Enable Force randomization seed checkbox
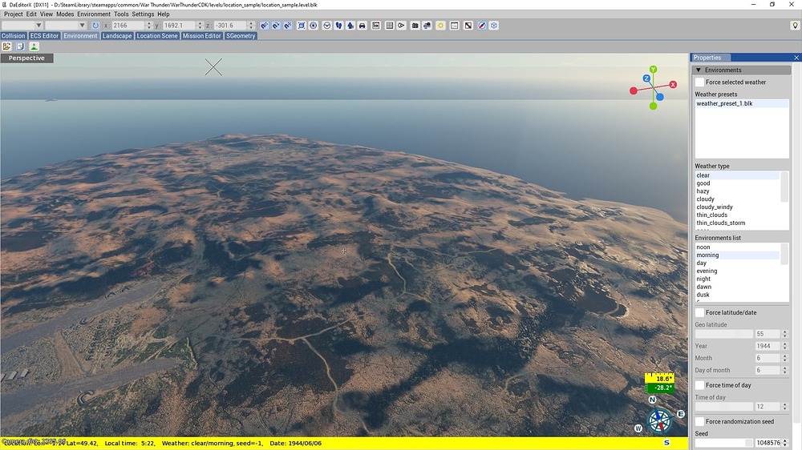 [699, 421]
